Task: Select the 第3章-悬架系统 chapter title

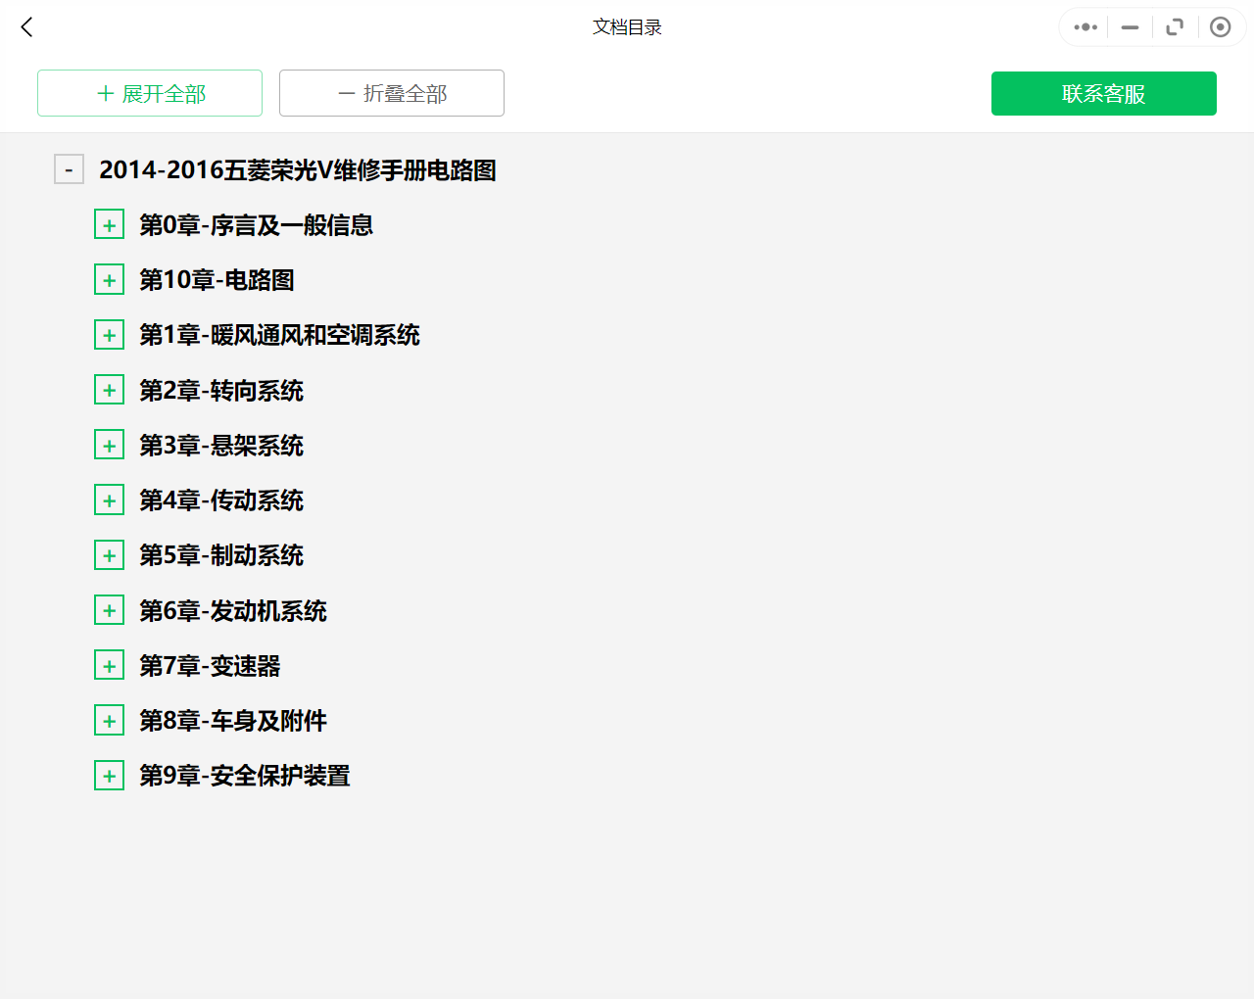Action: [x=219, y=445]
